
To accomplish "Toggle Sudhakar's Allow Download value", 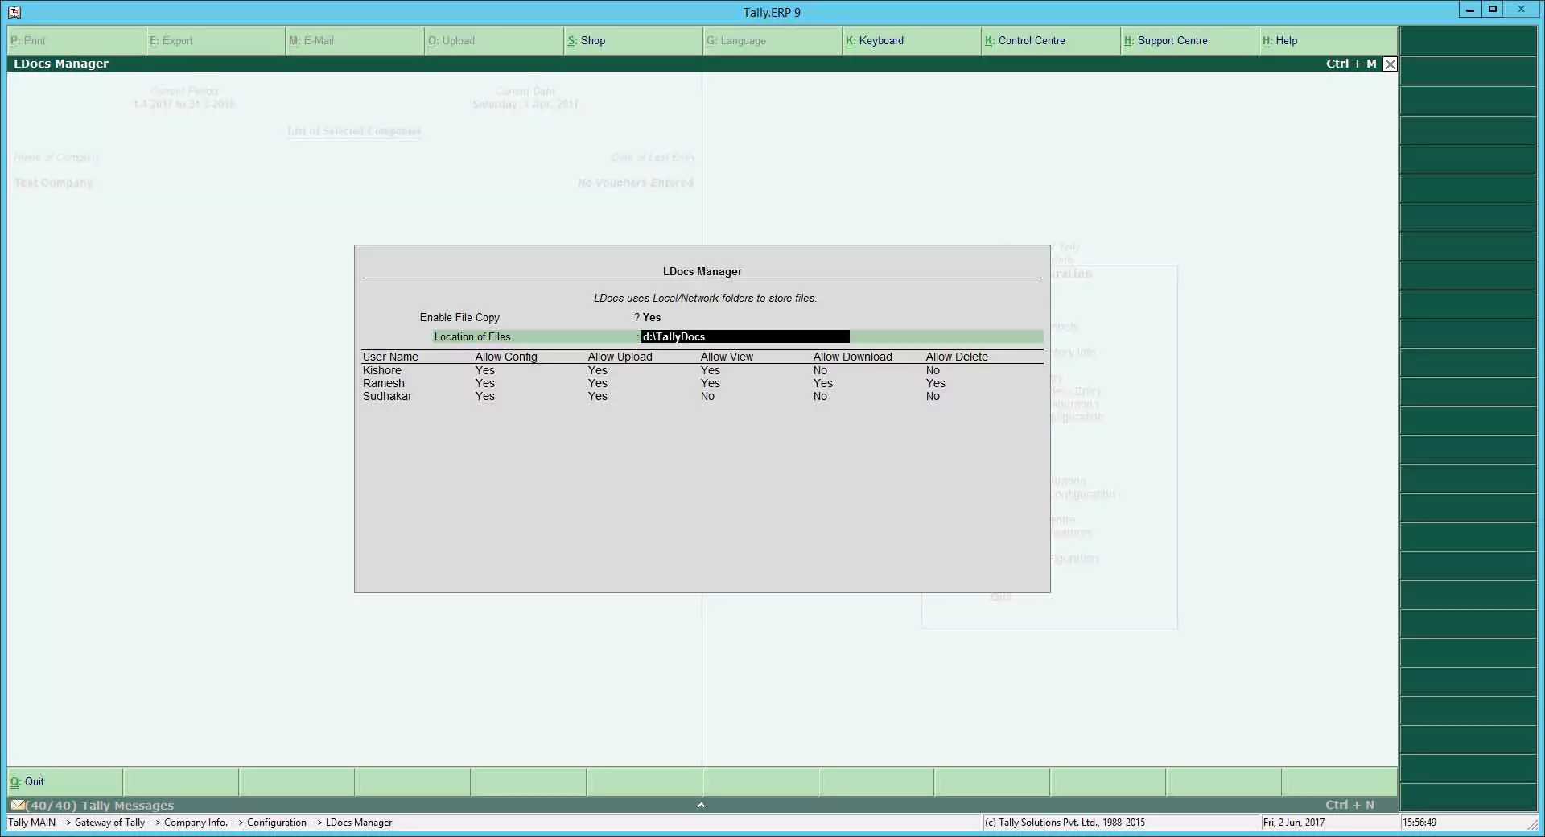I will (x=820, y=397).
